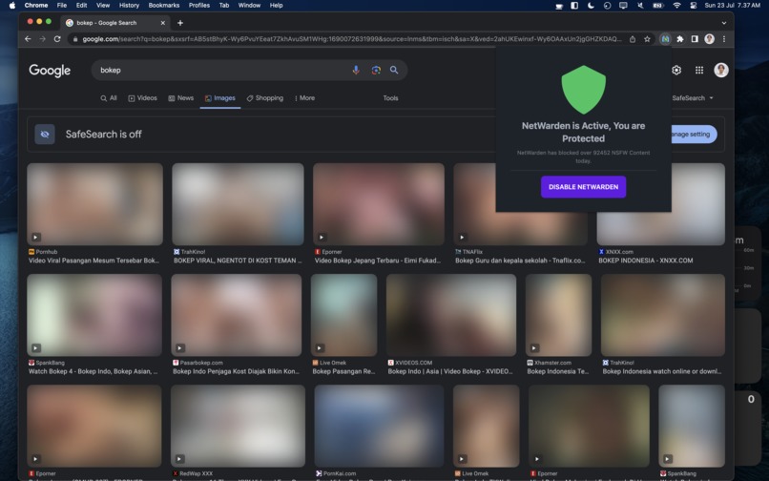This screenshot has width=769, height=481.
Task: Open the Bookmarks menu
Action: 164,6
